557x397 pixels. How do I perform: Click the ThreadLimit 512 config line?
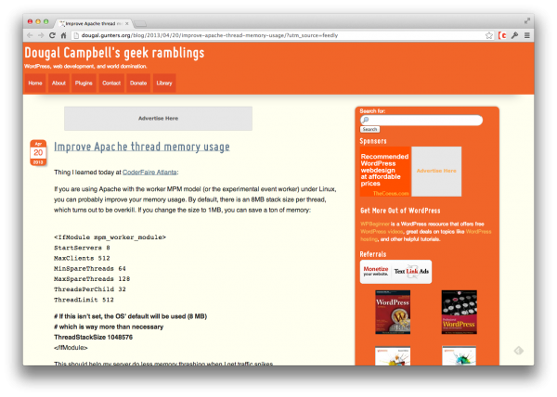(84, 300)
